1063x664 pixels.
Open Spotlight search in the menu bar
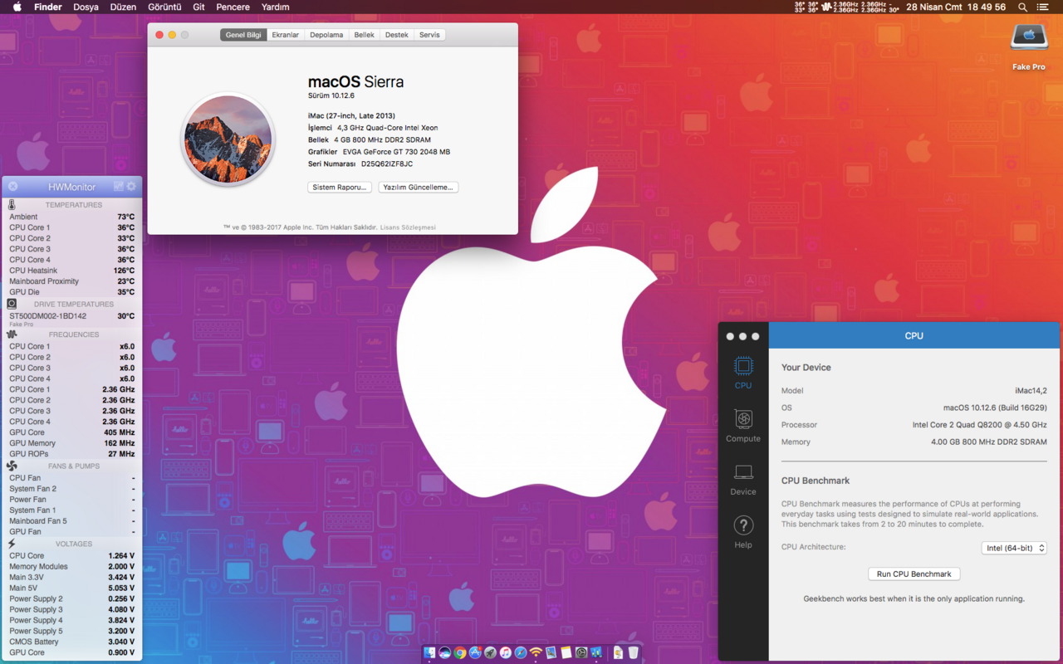coord(1022,7)
